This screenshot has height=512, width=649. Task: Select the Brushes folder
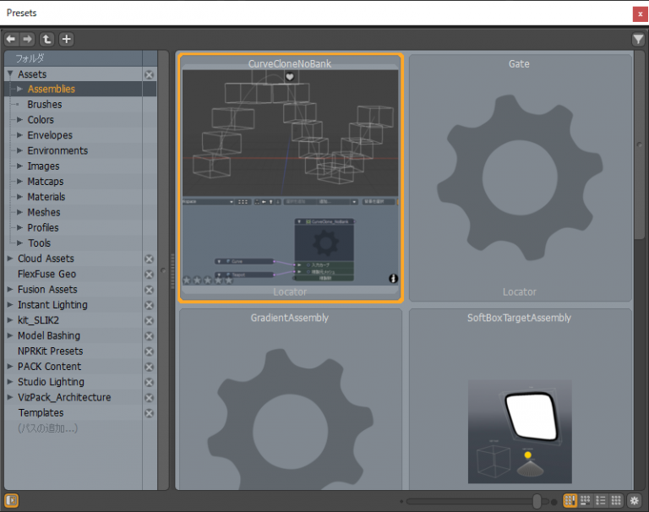[x=44, y=105]
